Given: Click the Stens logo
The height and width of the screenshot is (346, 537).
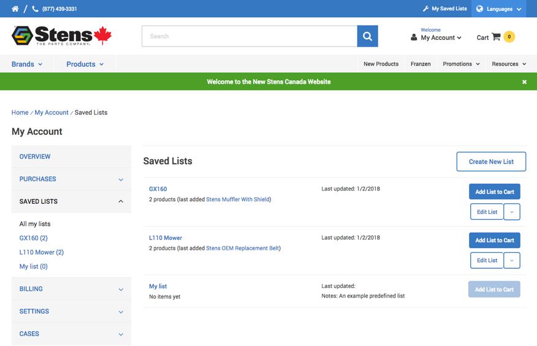Looking at the screenshot, I should point(62,36).
